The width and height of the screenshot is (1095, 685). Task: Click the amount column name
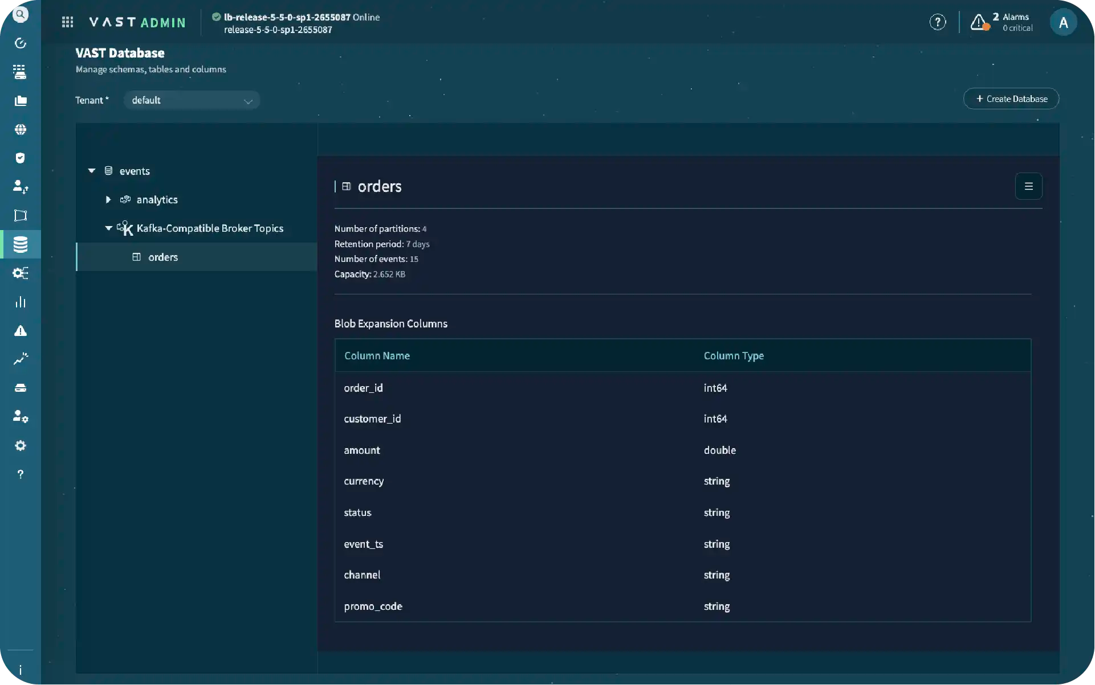362,450
